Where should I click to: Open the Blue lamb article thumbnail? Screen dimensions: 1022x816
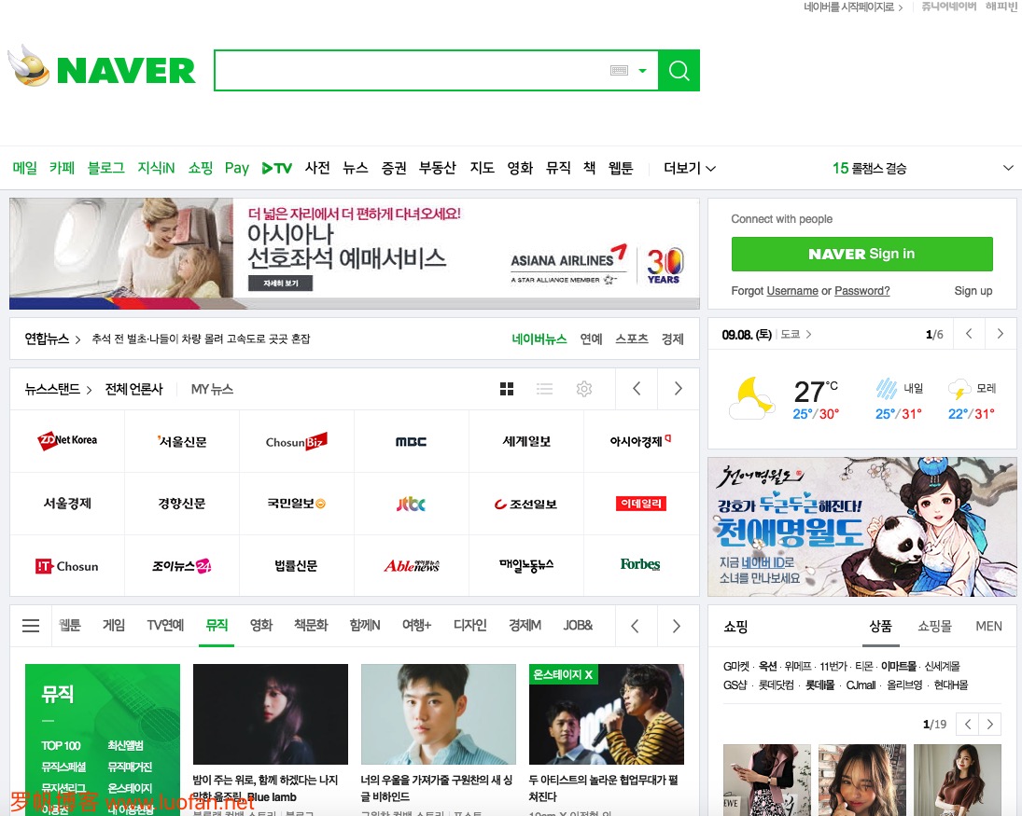tap(271, 713)
